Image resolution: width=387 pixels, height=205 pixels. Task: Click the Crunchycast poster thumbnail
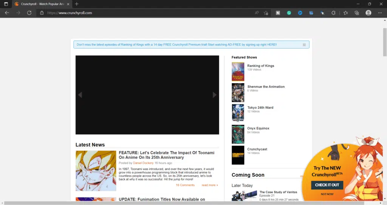[x=238, y=155]
